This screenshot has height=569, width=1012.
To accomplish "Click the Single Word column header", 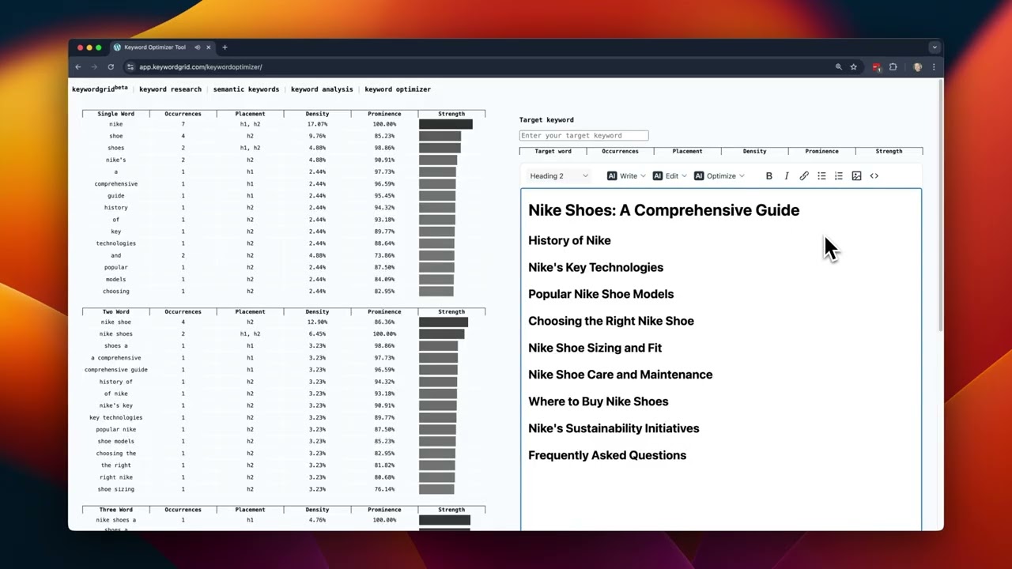I will [x=115, y=114].
